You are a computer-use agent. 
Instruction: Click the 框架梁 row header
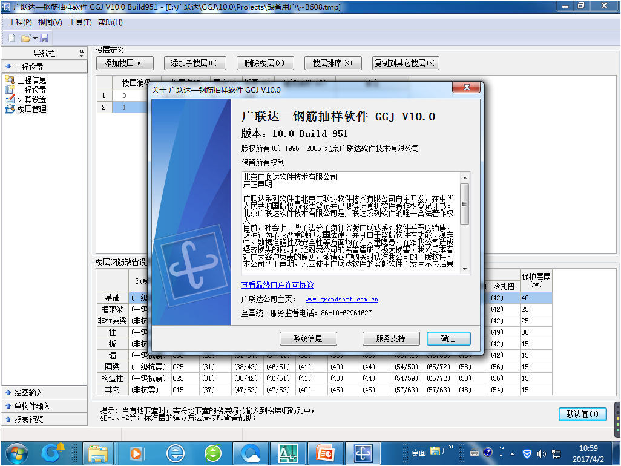[113, 309]
